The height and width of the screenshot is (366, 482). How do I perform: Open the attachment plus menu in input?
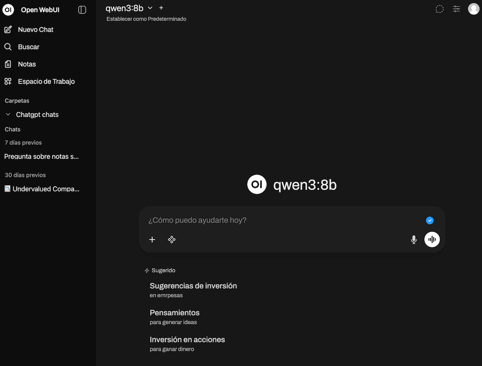(x=152, y=239)
